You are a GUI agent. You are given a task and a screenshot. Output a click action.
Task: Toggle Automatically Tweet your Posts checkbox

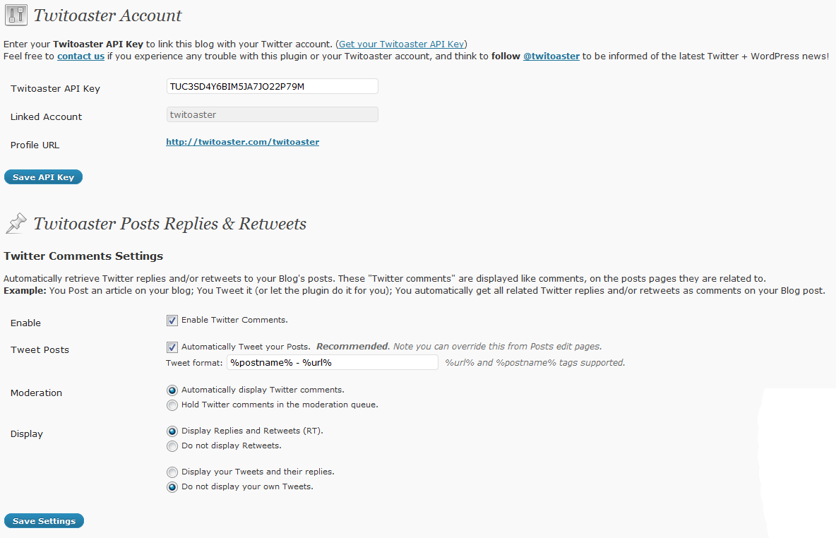172,347
